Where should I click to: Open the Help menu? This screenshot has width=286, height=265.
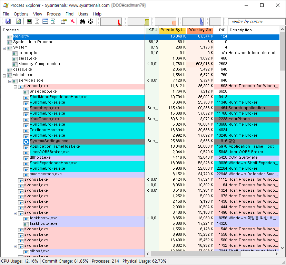[x=97, y=14]
